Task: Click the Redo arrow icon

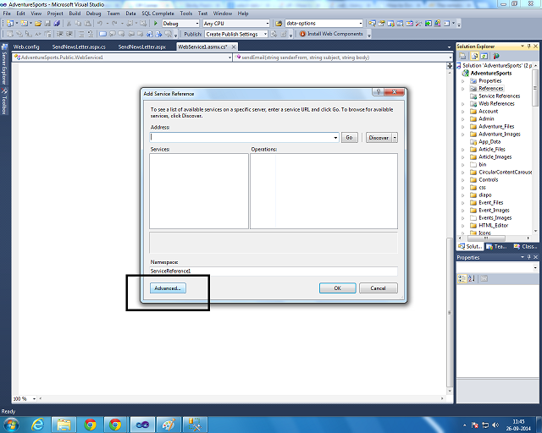Action: tap(115, 24)
